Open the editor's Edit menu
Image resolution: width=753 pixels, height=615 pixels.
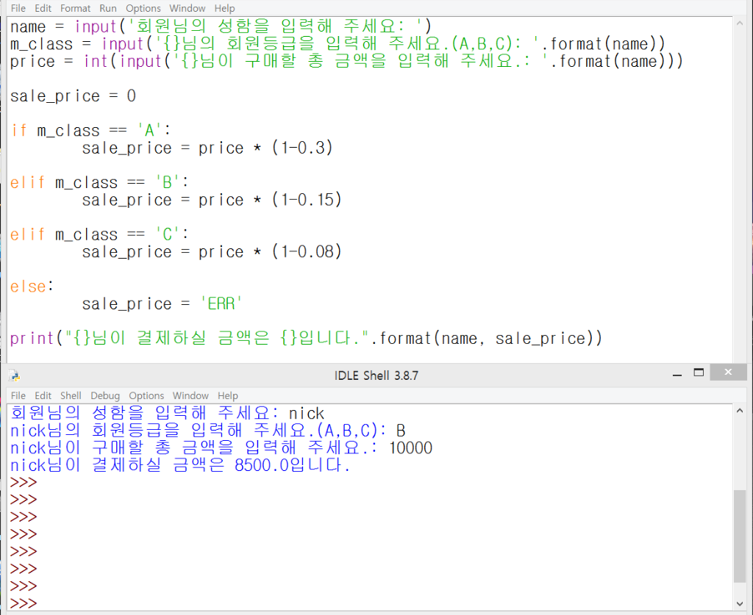tap(43, 8)
